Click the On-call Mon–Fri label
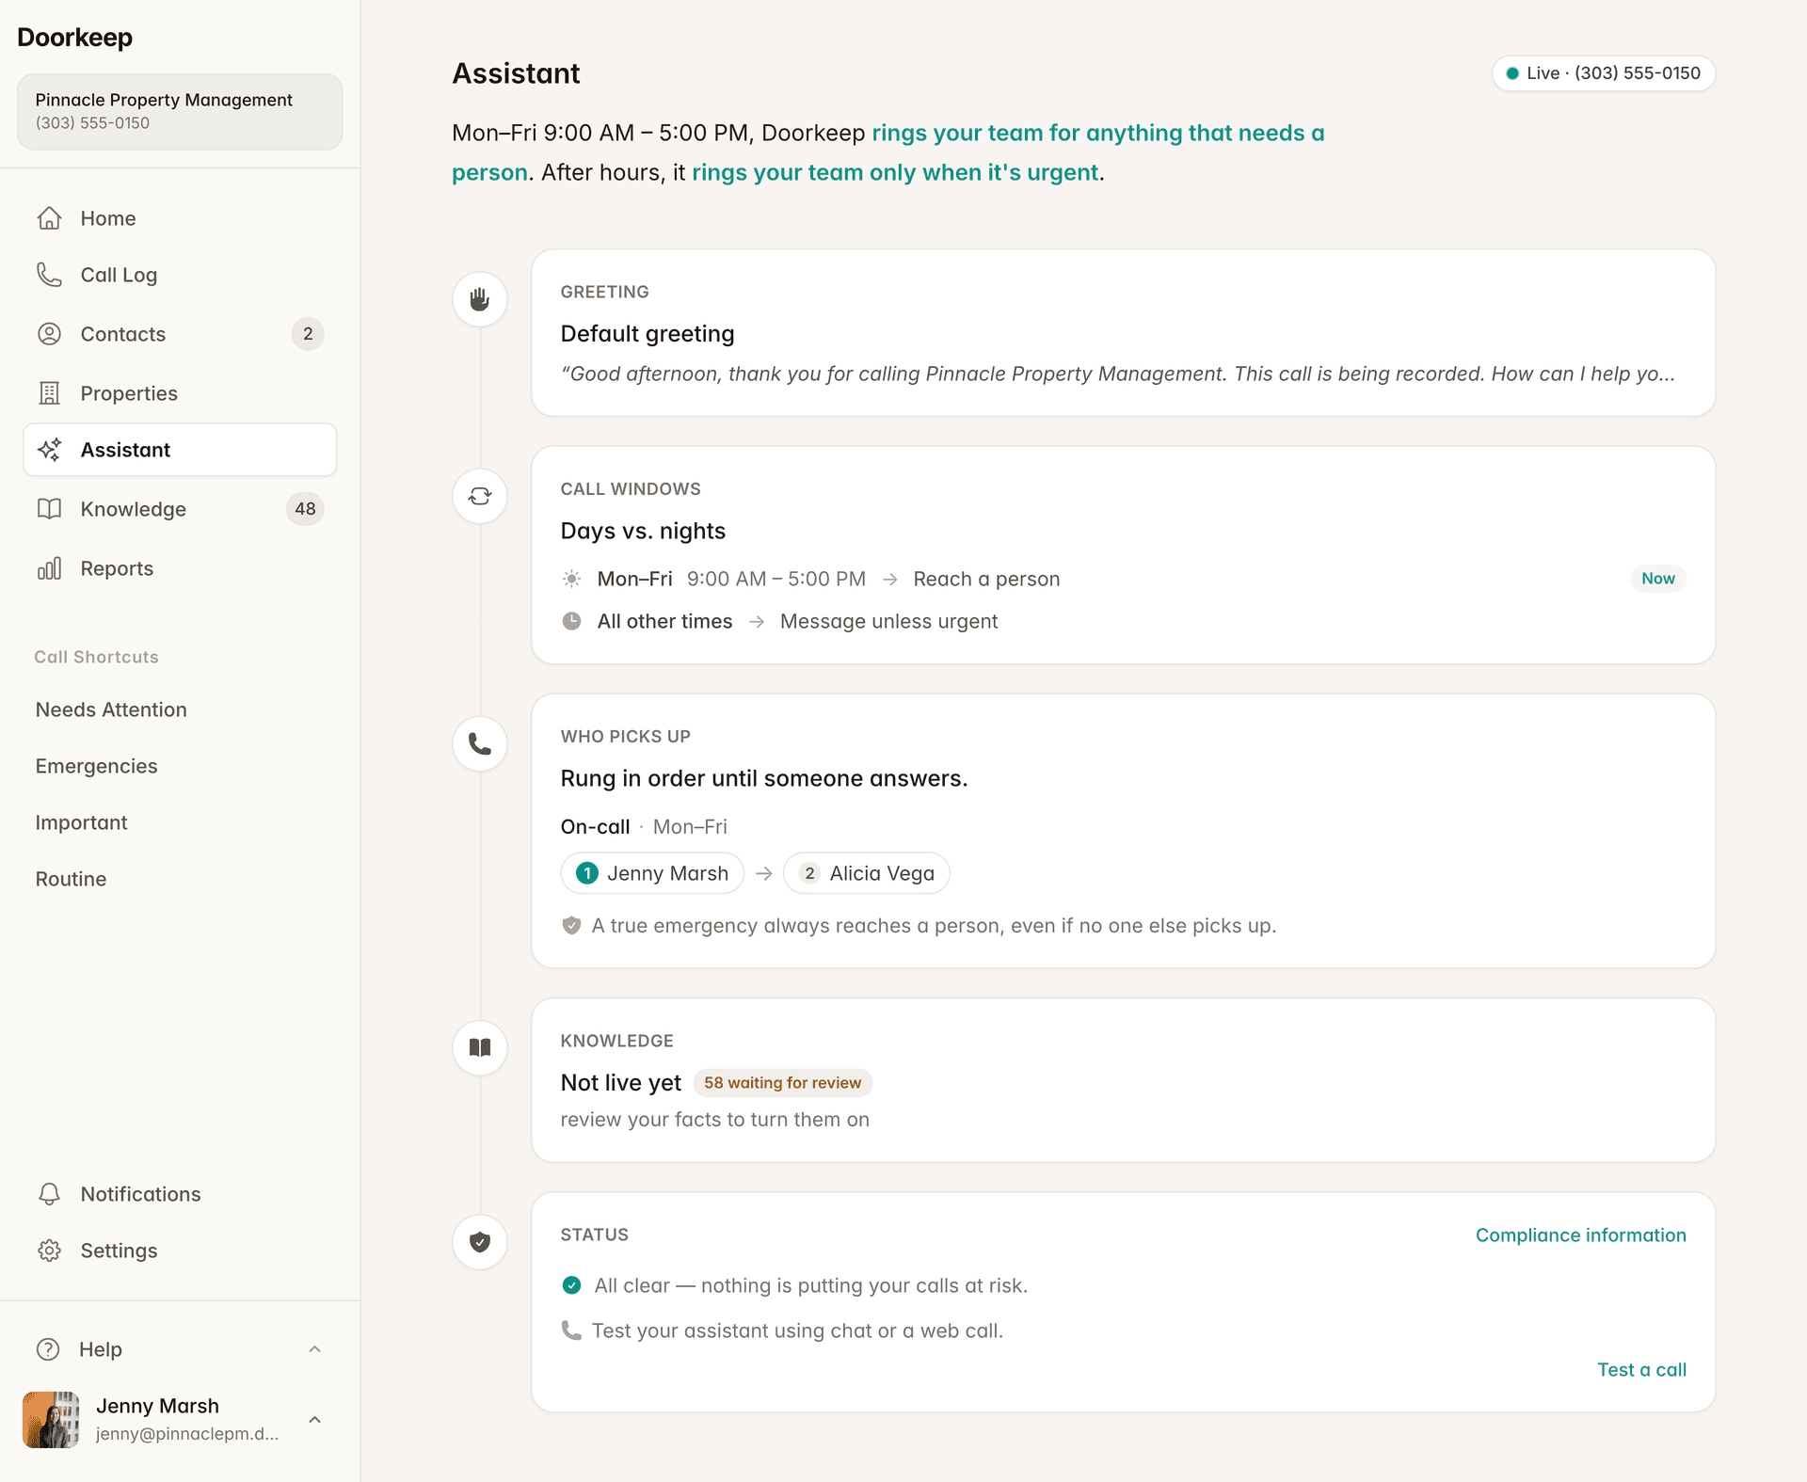The width and height of the screenshot is (1807, 1482). (x=644, y=826)
